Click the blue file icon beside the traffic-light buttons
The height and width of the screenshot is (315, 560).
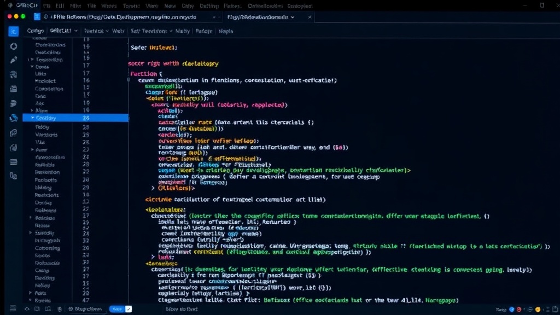[37, 17]
